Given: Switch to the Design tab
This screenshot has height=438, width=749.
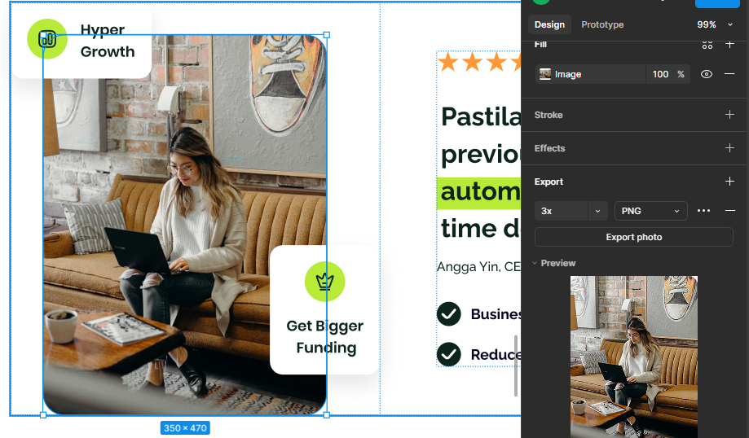Looking at the screenshot, I should coord(549,24).
